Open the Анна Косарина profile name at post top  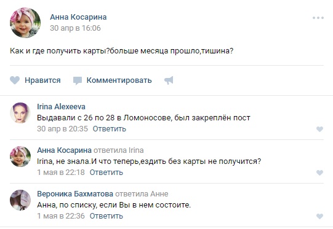coord(78,17)
